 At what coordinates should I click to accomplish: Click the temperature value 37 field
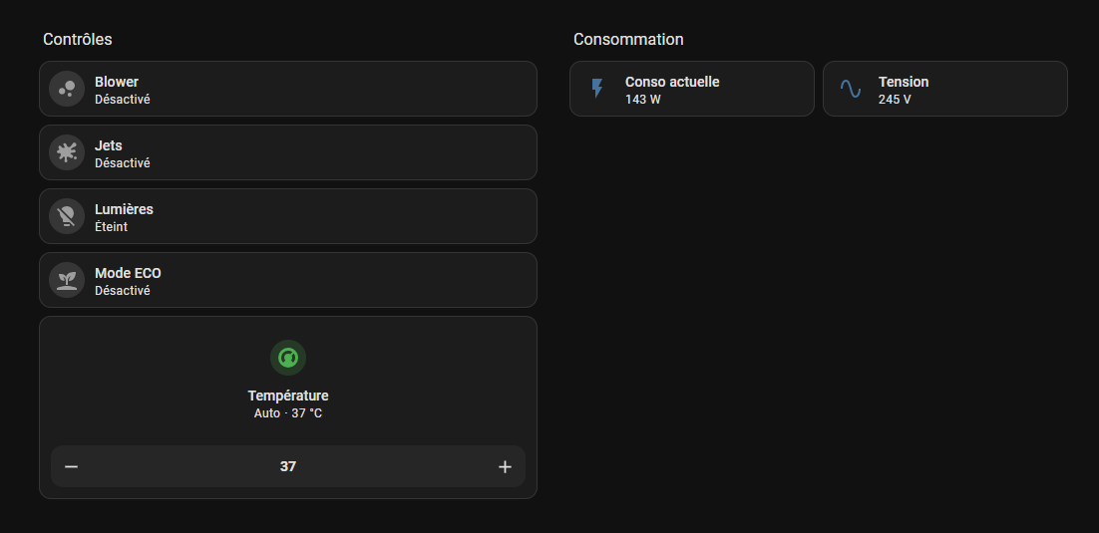point(288,466)
